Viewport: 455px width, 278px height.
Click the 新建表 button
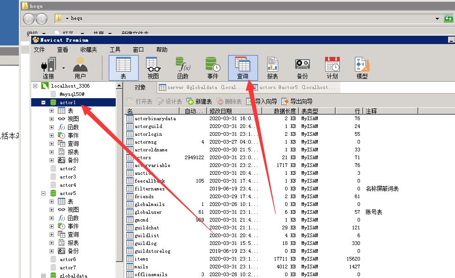click(x=199, y=101)
